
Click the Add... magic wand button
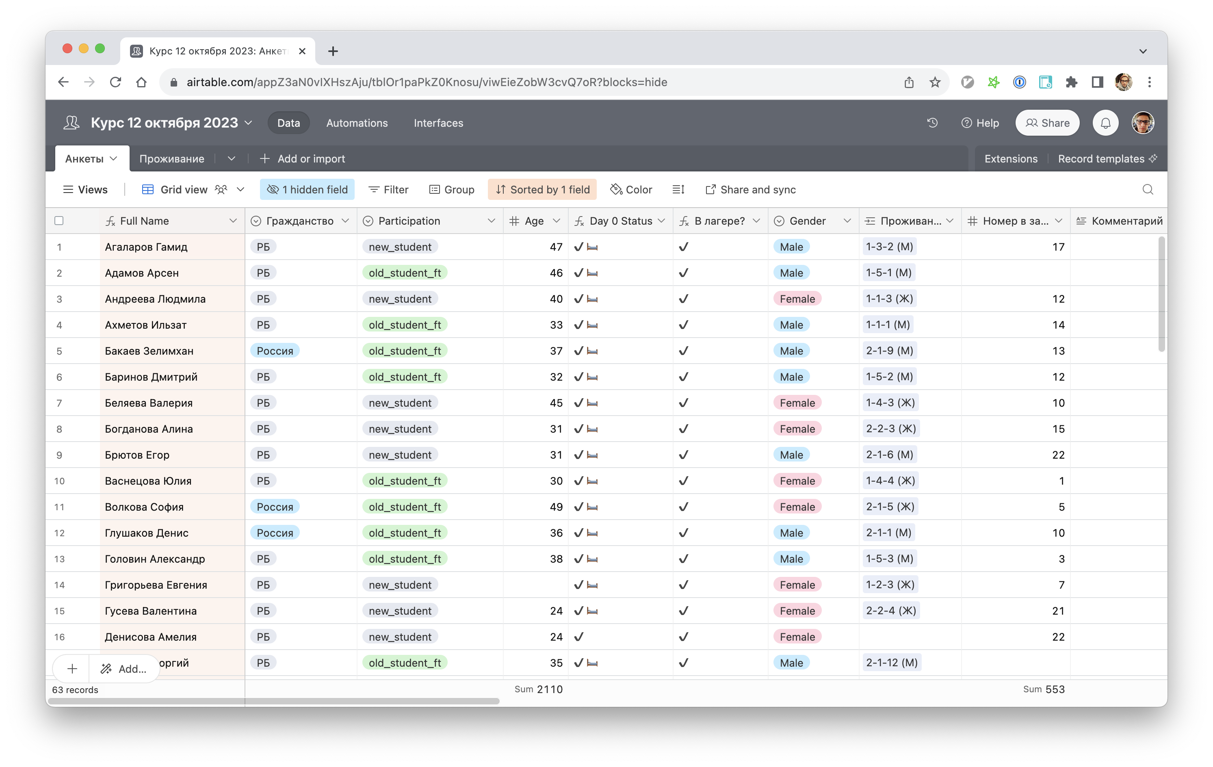124,669
